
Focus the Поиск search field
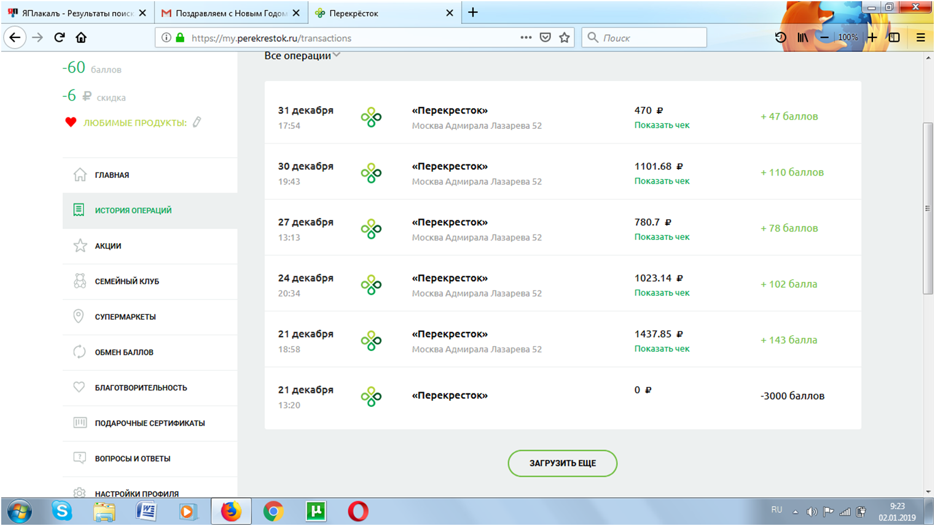(x=644, y=37)
